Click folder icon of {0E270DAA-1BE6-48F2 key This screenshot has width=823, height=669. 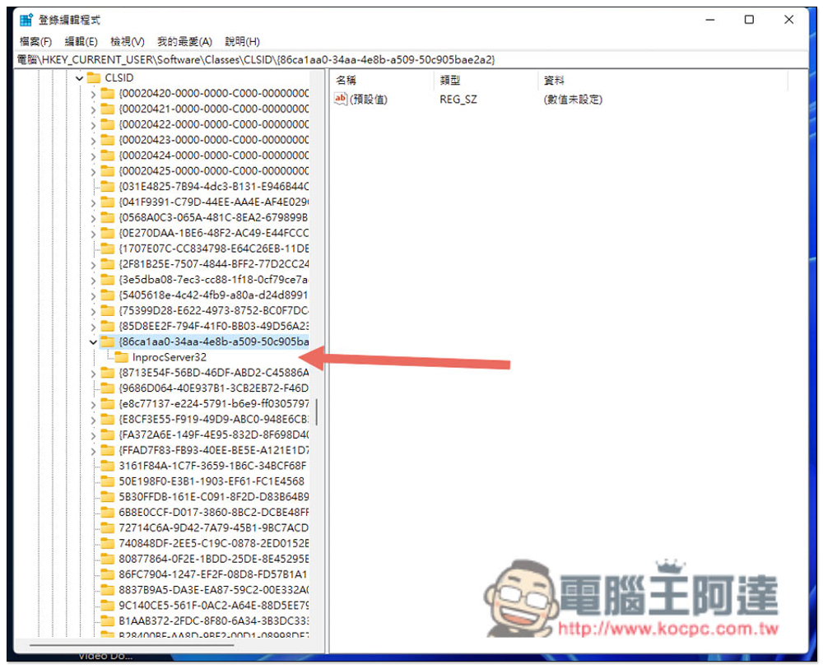tap(108, 232)
